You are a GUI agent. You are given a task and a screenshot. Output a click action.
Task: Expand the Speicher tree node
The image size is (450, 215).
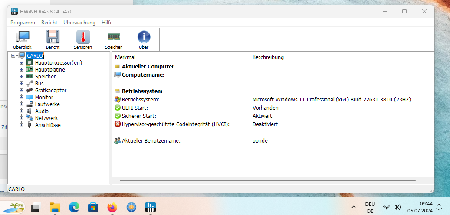tap(21, 77)
